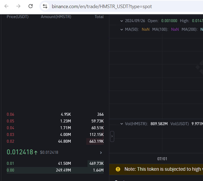
Task: Click the browser back arrow
Action: click(6, 6)
